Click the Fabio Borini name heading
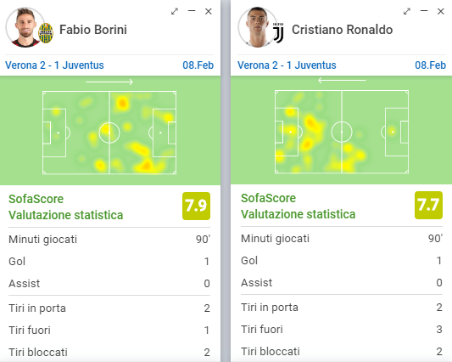The height and width of the screenshot is (362, 452). (x=93, y=30)
